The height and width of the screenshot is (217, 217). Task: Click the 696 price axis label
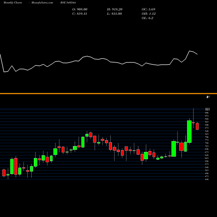207,149
